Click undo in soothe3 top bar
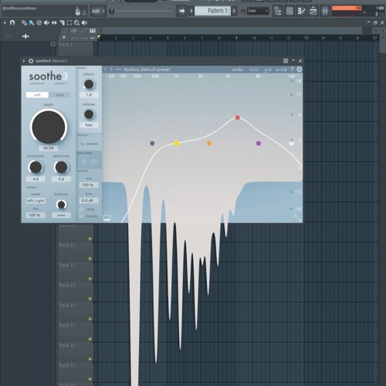This screenshot has height=386, width=386. click(237, 69)
